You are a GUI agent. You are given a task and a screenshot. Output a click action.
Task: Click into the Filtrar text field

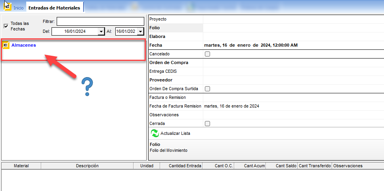point(100,21)
